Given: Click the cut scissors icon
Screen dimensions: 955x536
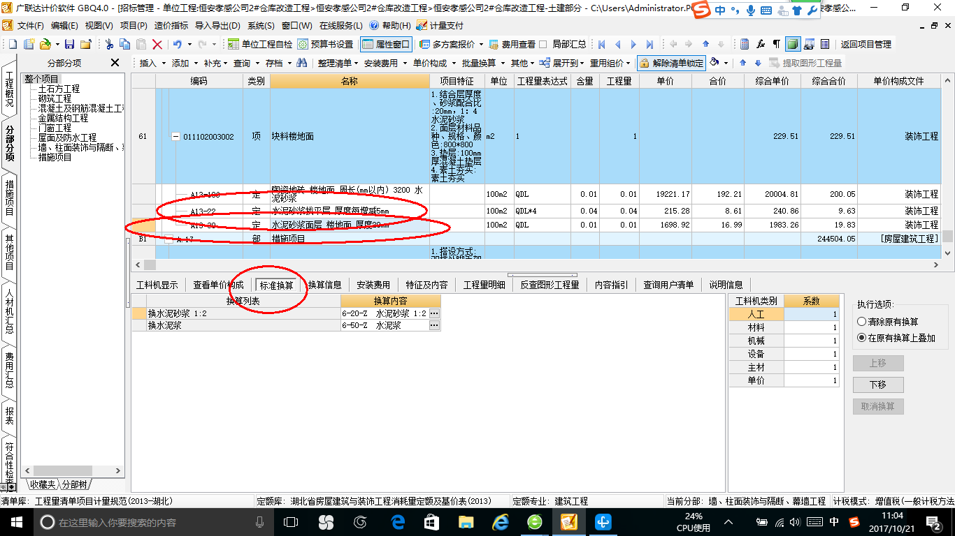Looking at the screenshot, I should pos(109,44).
